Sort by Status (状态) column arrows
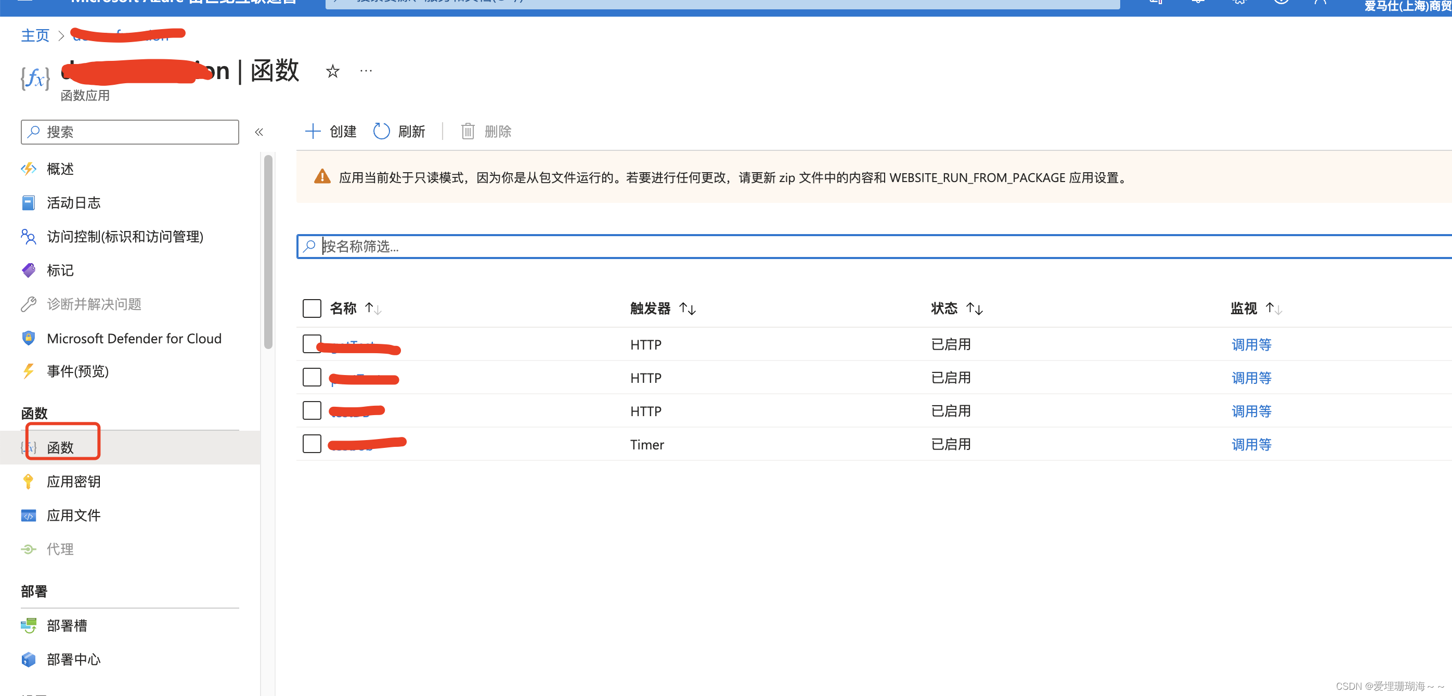Image resolution: width=1452 pixels, height=696 pixels. tap(974, 308)
